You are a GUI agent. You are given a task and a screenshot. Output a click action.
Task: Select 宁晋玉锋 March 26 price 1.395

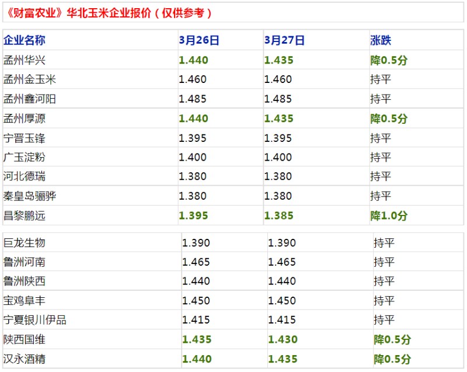[x=193, y=138]
